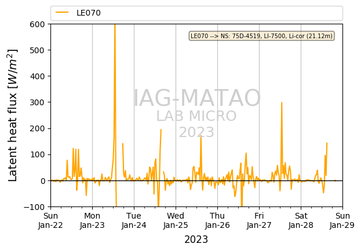Click the x-axis label 'Wed Jan-25'
Image resolution: width=361 pixels, height=251 pixels.
pos(176,220)
